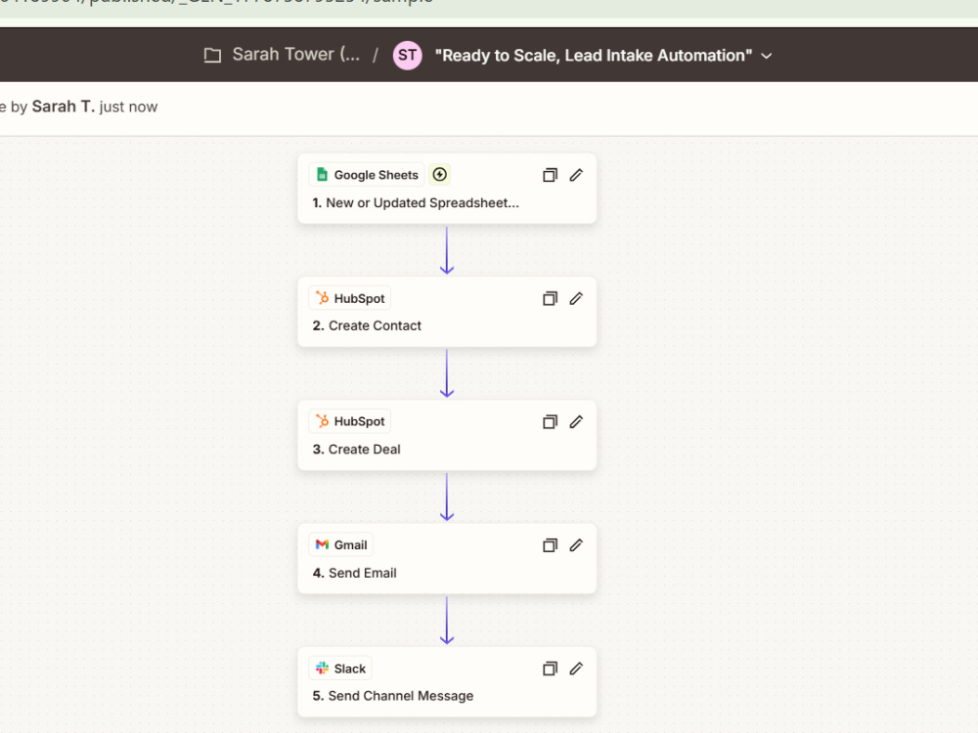978x733 pixels.
Task: Click the lightning trigger badge on Google Sheets
Action: pos(440,175)
